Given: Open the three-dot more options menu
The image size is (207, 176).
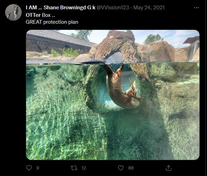Looking at the screenshot, I should (x=196, y=8).
